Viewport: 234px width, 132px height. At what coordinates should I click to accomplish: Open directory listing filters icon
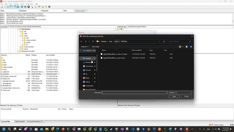pyautogui.click(x=39, y=7)
